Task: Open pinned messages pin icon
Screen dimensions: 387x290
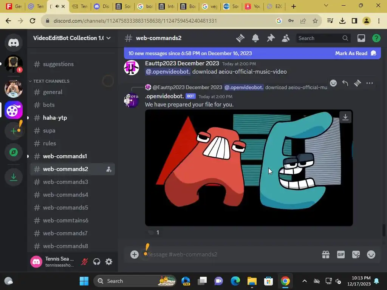Action: 271,38
